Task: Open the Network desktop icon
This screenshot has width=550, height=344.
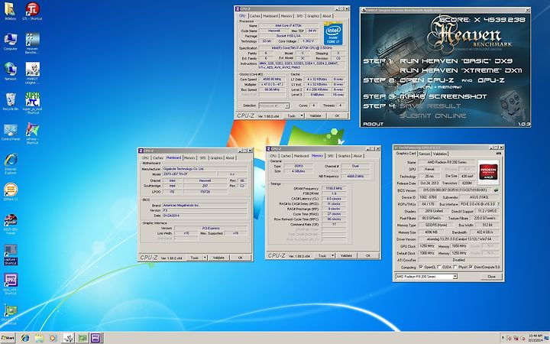Action: click(x=10, y=72)
